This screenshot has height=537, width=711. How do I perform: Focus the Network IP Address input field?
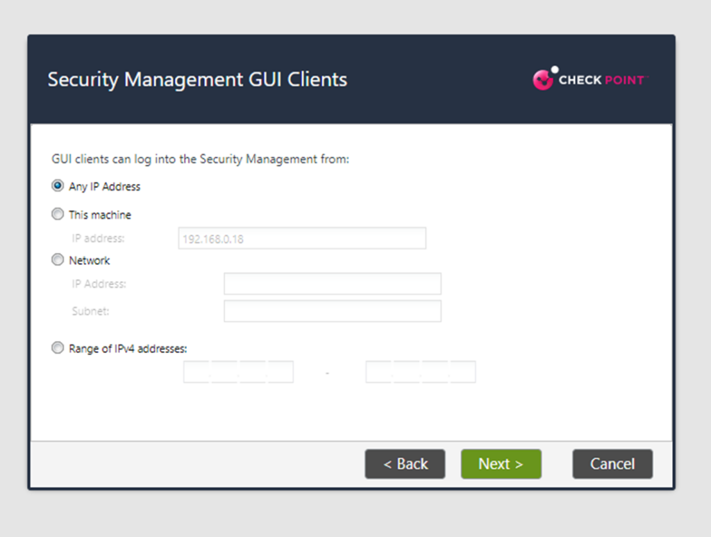(332, 284)
